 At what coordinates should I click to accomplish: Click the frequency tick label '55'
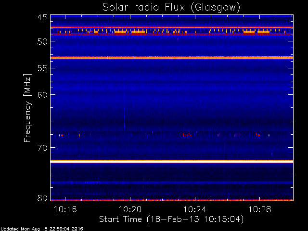coord(42,68)
